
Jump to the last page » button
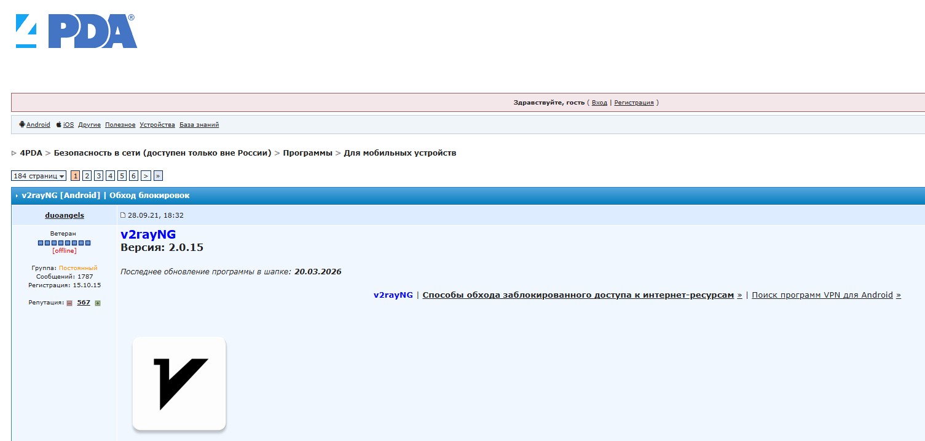pos(158,176)
